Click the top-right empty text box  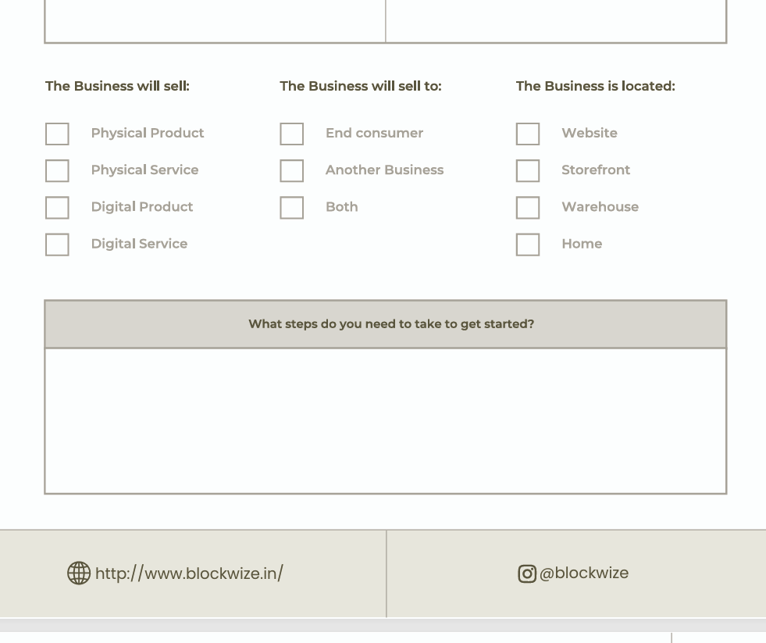tap(556, 20)
